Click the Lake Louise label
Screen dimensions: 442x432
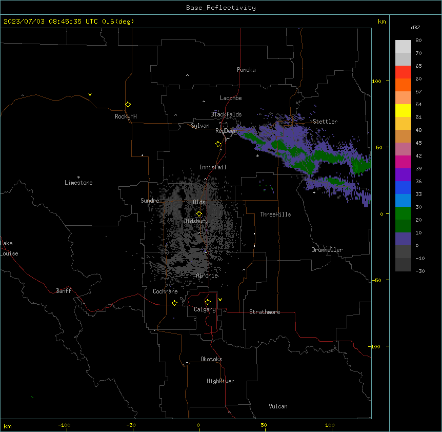[x=9, y=248]
